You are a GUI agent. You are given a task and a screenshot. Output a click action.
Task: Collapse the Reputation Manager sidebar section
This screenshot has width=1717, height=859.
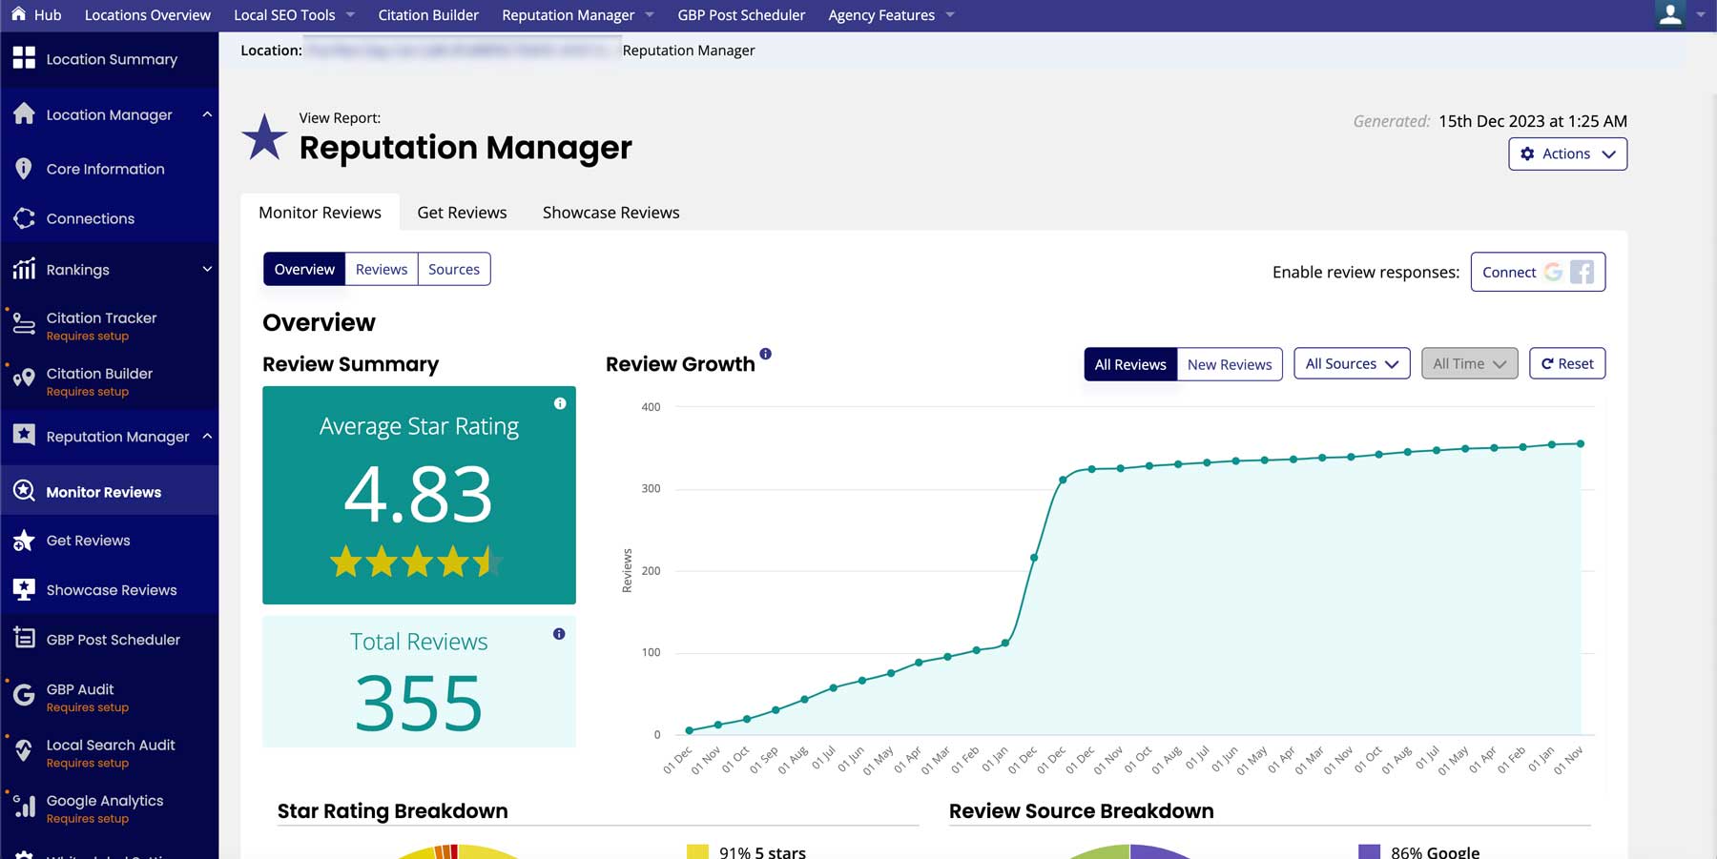tap(207, 437)
